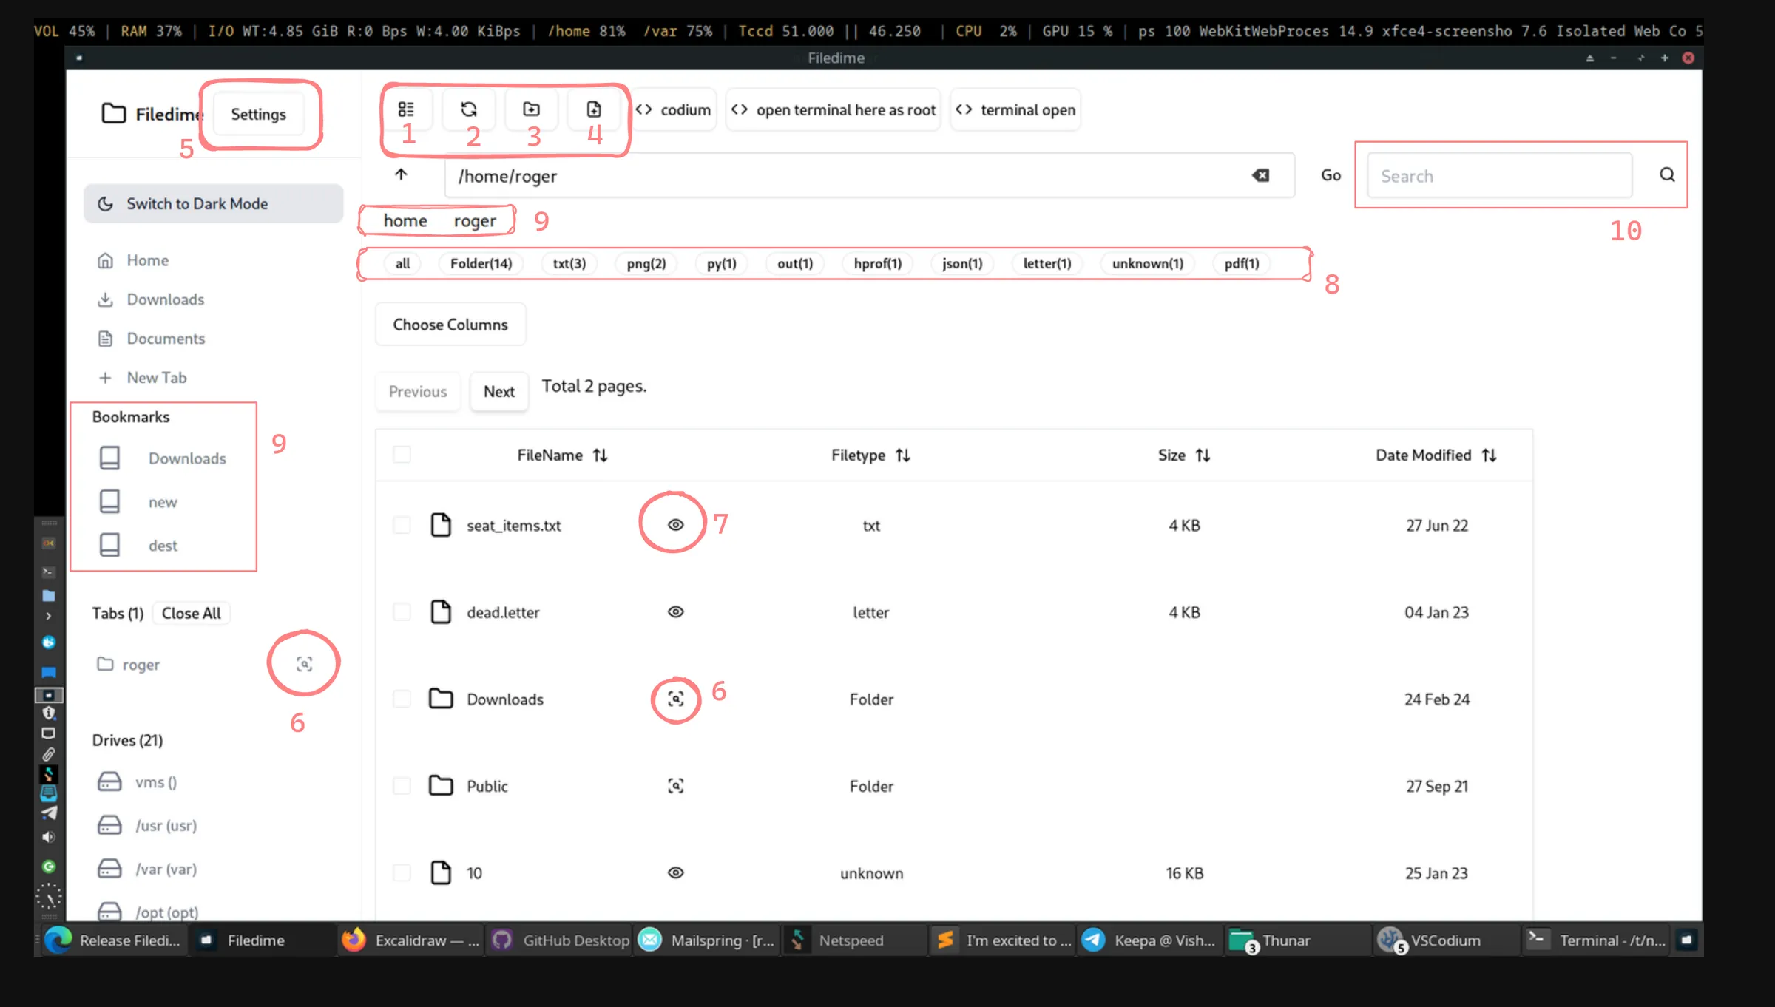Tick checkbox for dead.letter file
The width and height of the screenshot is (1775, 1007).
[402, 612]
